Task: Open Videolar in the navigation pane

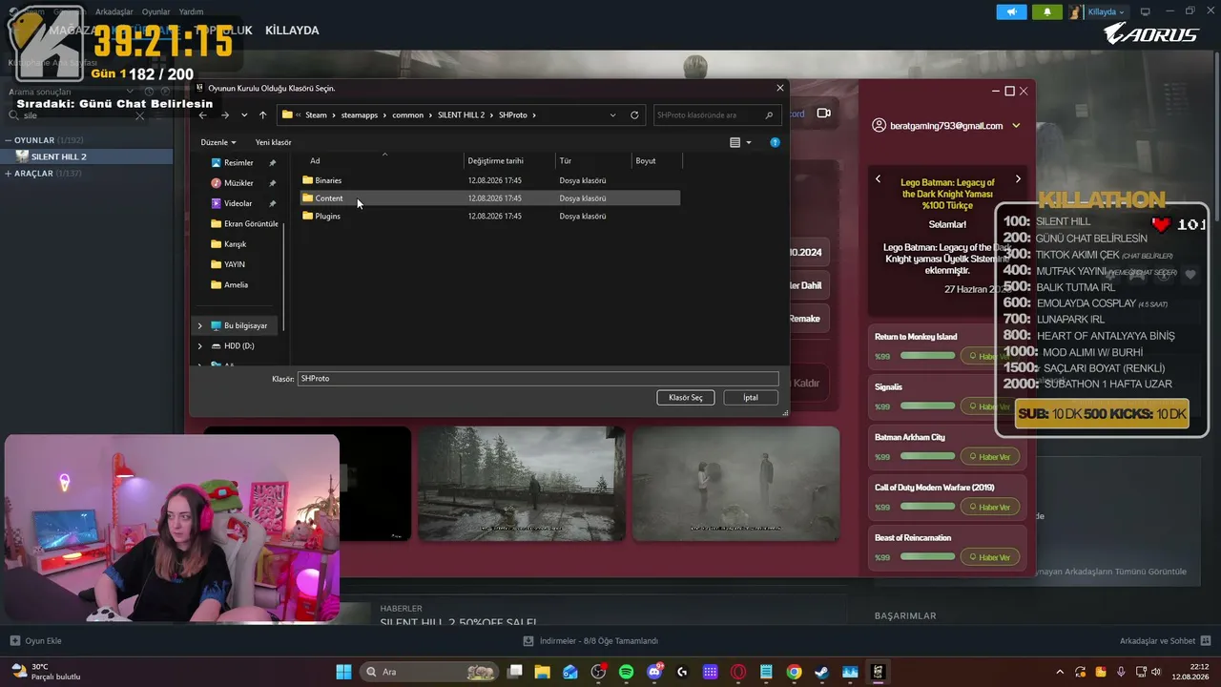Action: [238, 203]
